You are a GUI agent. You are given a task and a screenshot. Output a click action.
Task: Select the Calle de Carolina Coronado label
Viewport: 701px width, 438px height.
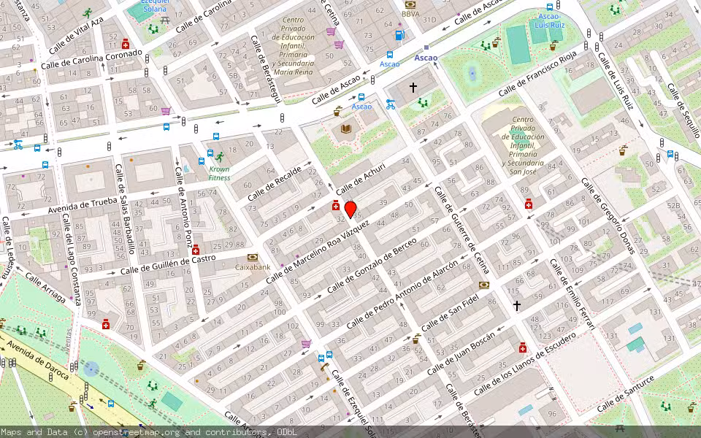coord(92,59)
